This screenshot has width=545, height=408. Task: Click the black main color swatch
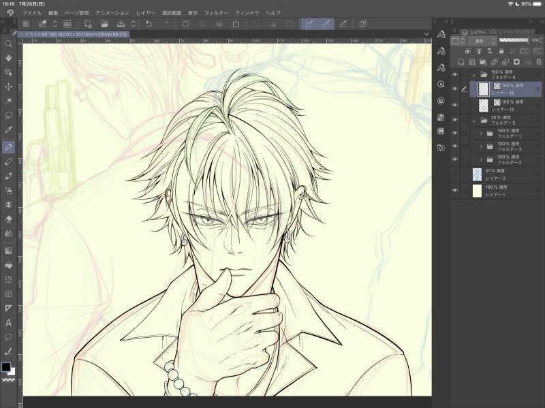point(6,366)
